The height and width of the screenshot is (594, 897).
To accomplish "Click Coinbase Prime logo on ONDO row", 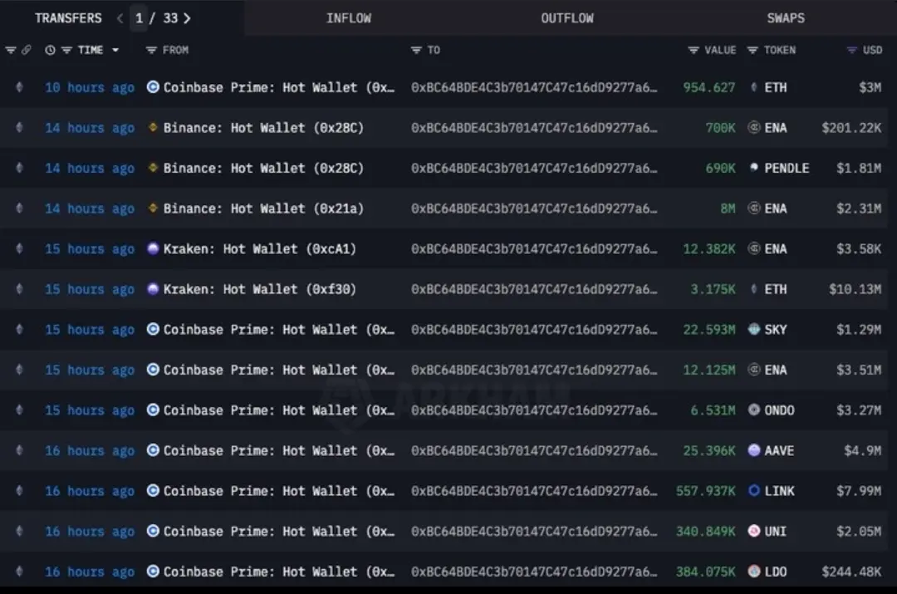I will (x=153, y=410).
